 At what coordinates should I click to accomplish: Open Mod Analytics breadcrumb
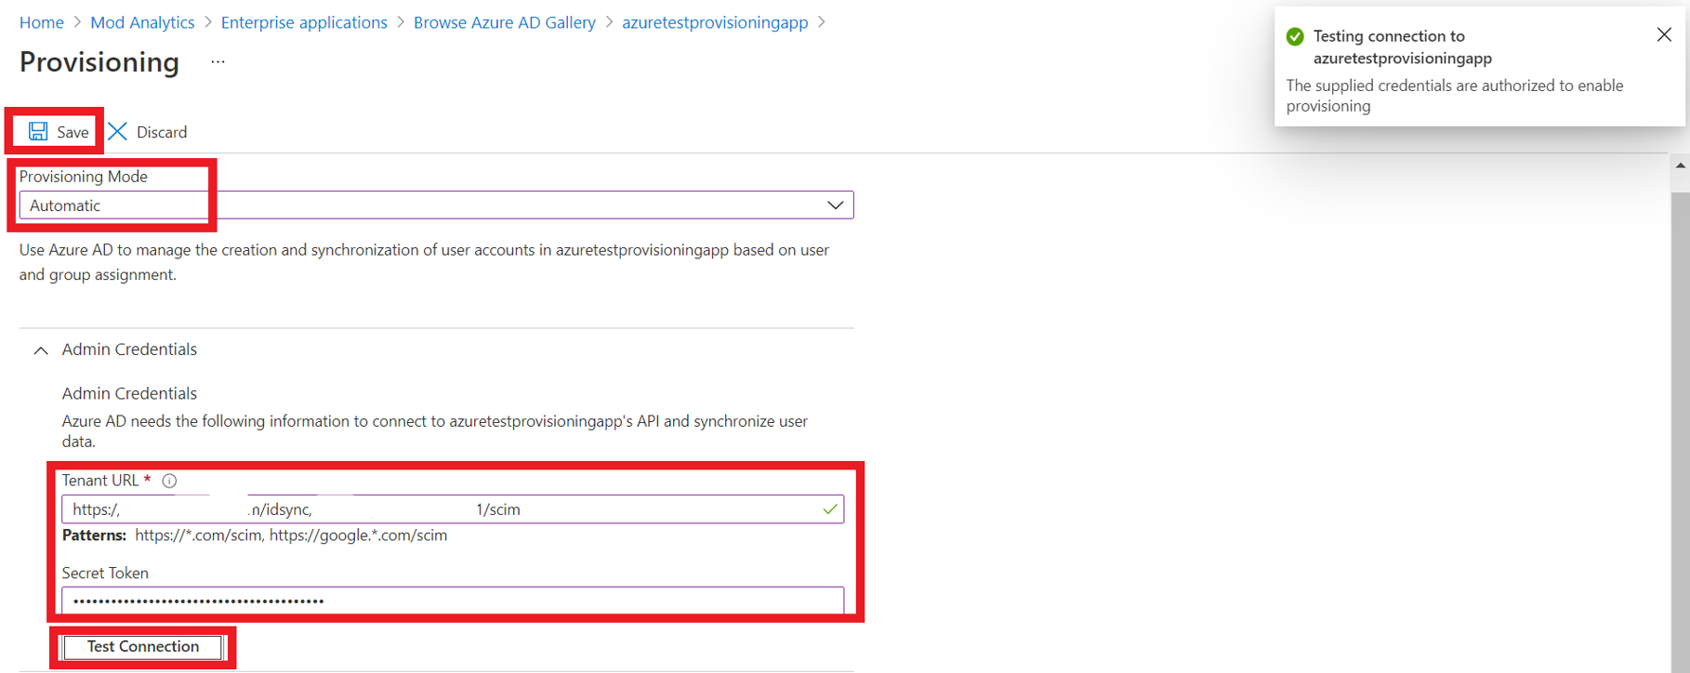142,22
